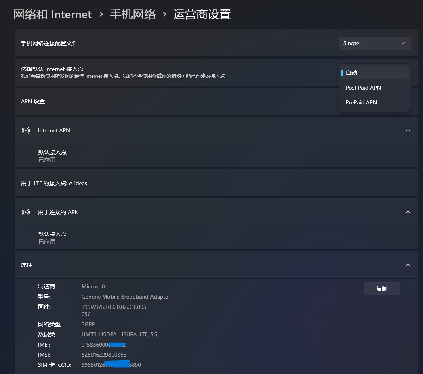This screenshot has height=374, width=423.
Task: Click the Internet APN signal icon
Action: (x=26, y=130)
